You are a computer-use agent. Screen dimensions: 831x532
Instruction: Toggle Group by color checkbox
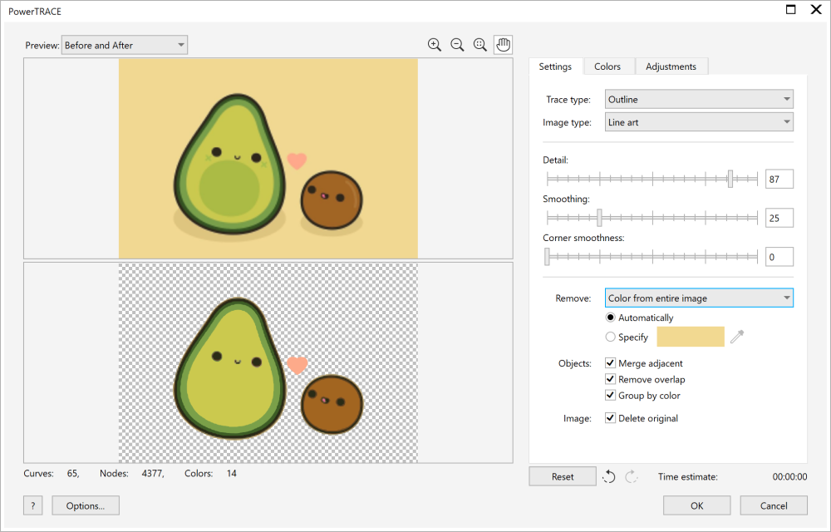click(x=611, y=396)
